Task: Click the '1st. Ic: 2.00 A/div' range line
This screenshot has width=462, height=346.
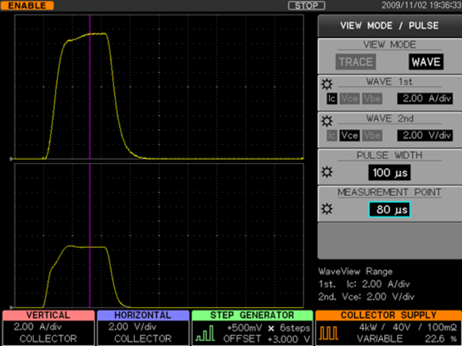Action: [364, 284]
